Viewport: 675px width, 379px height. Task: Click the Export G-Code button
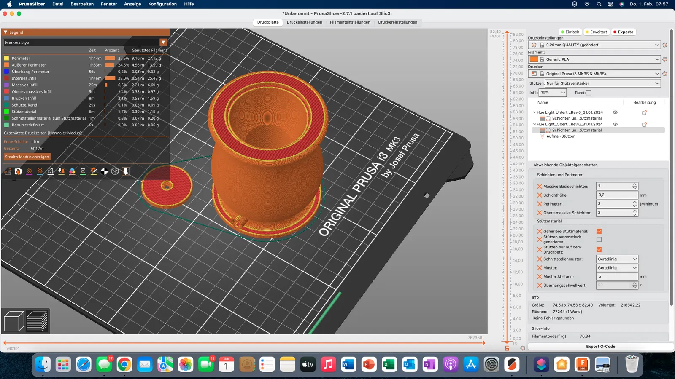pyautogui.click(x=600, y=347)
